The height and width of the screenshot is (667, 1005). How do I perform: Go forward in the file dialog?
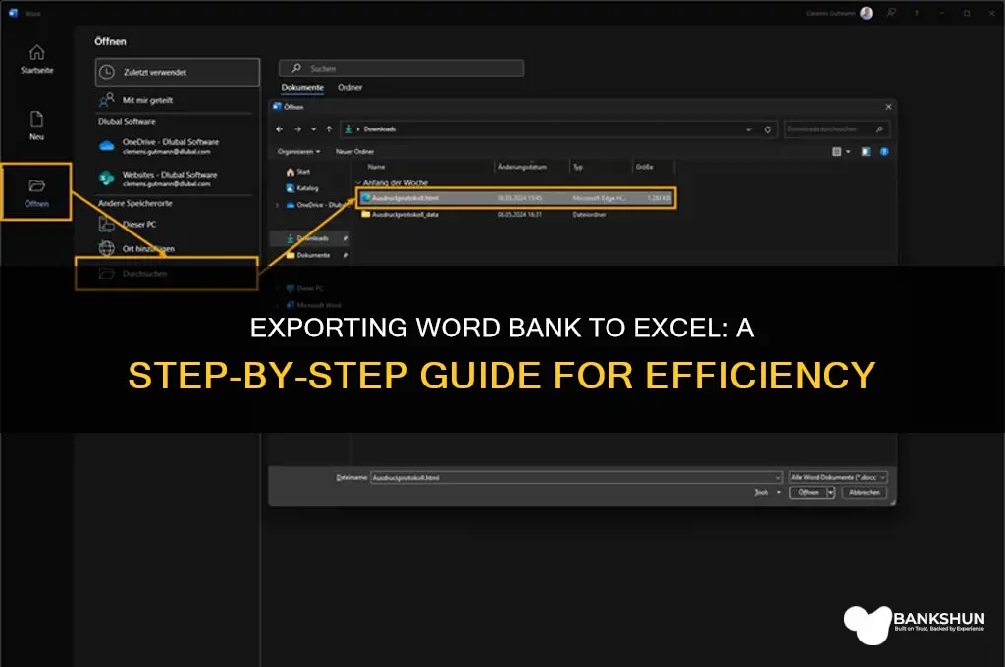click(297, 129)
